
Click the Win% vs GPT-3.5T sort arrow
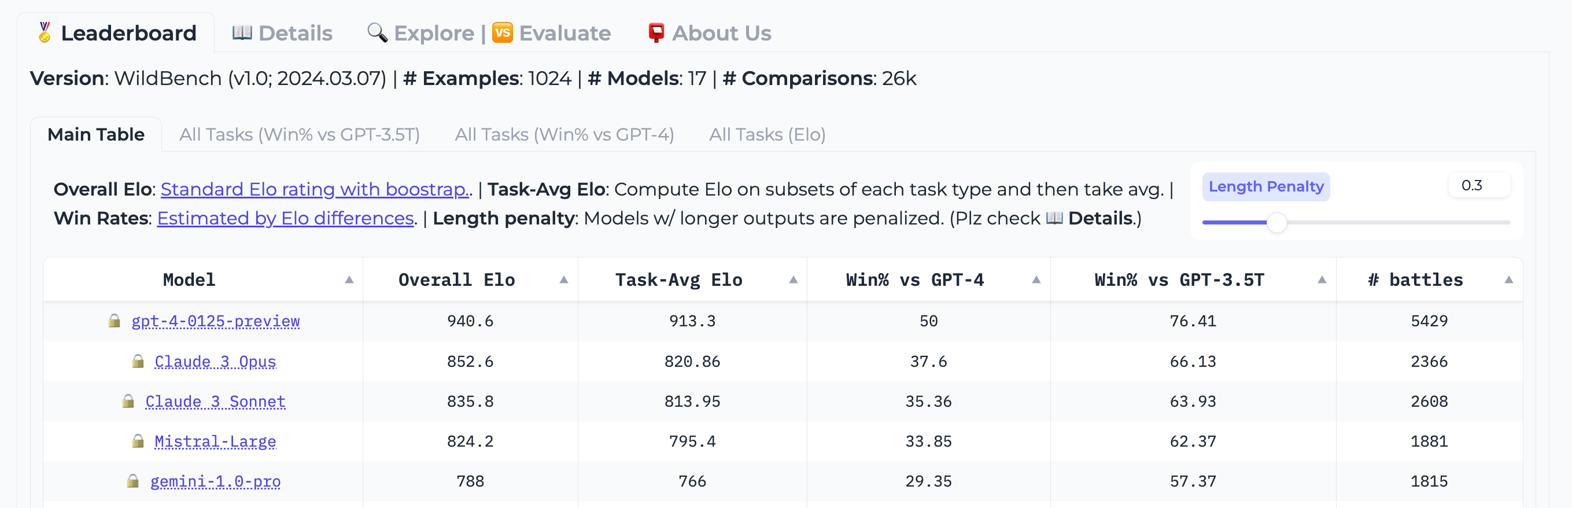point(1322,281)
